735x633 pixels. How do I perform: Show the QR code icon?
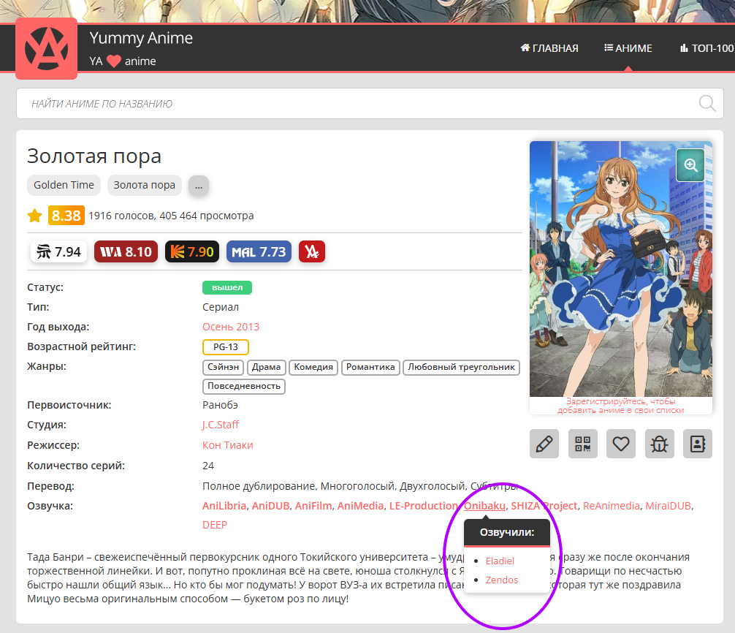click(582, 444)
